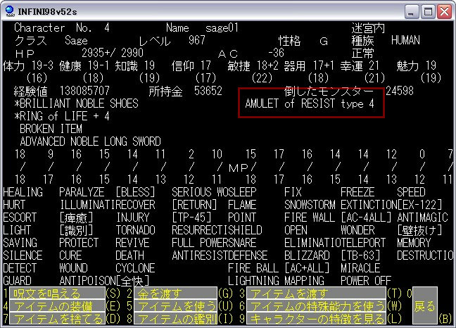Click the race label HUMAN
The width and height of the screenshot is (456, 328).
click(406, 40)
